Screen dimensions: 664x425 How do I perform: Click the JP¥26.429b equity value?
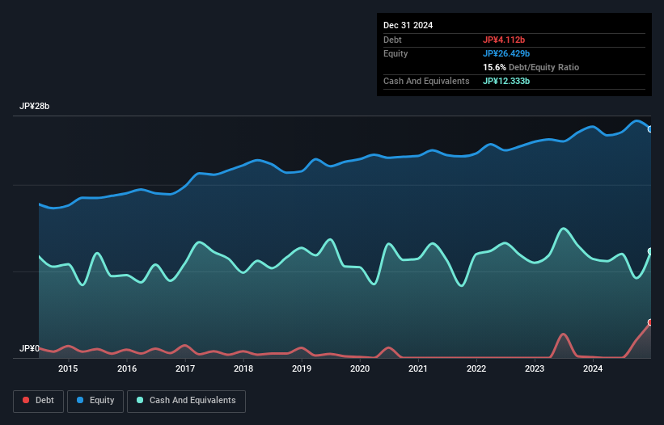506,53
